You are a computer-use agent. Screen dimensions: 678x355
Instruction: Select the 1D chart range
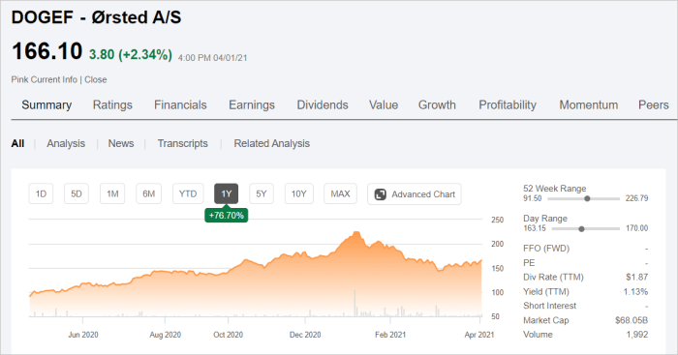pyautogui.click(x=41, y=193)
